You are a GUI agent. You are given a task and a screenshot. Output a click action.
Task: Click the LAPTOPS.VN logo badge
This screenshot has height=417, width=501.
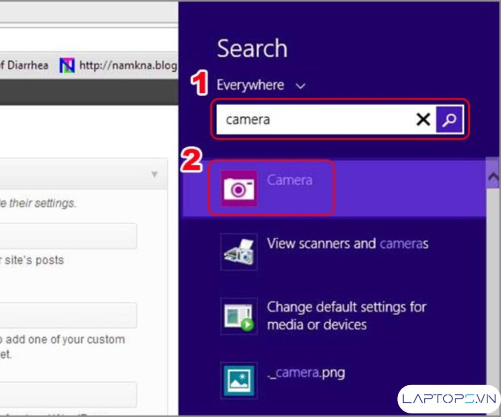tap(449, 398)
